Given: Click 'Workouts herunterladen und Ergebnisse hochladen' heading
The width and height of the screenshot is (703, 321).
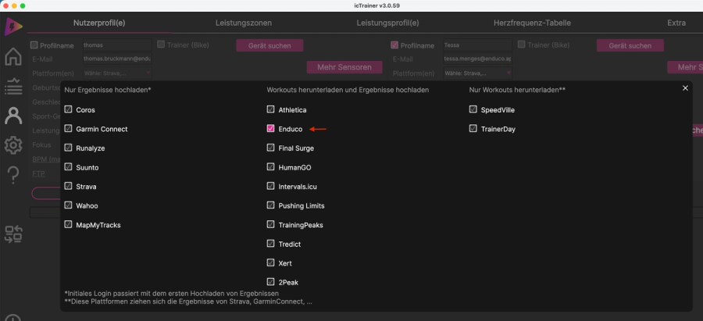Looking at the screenshot, I should point(348,90).
